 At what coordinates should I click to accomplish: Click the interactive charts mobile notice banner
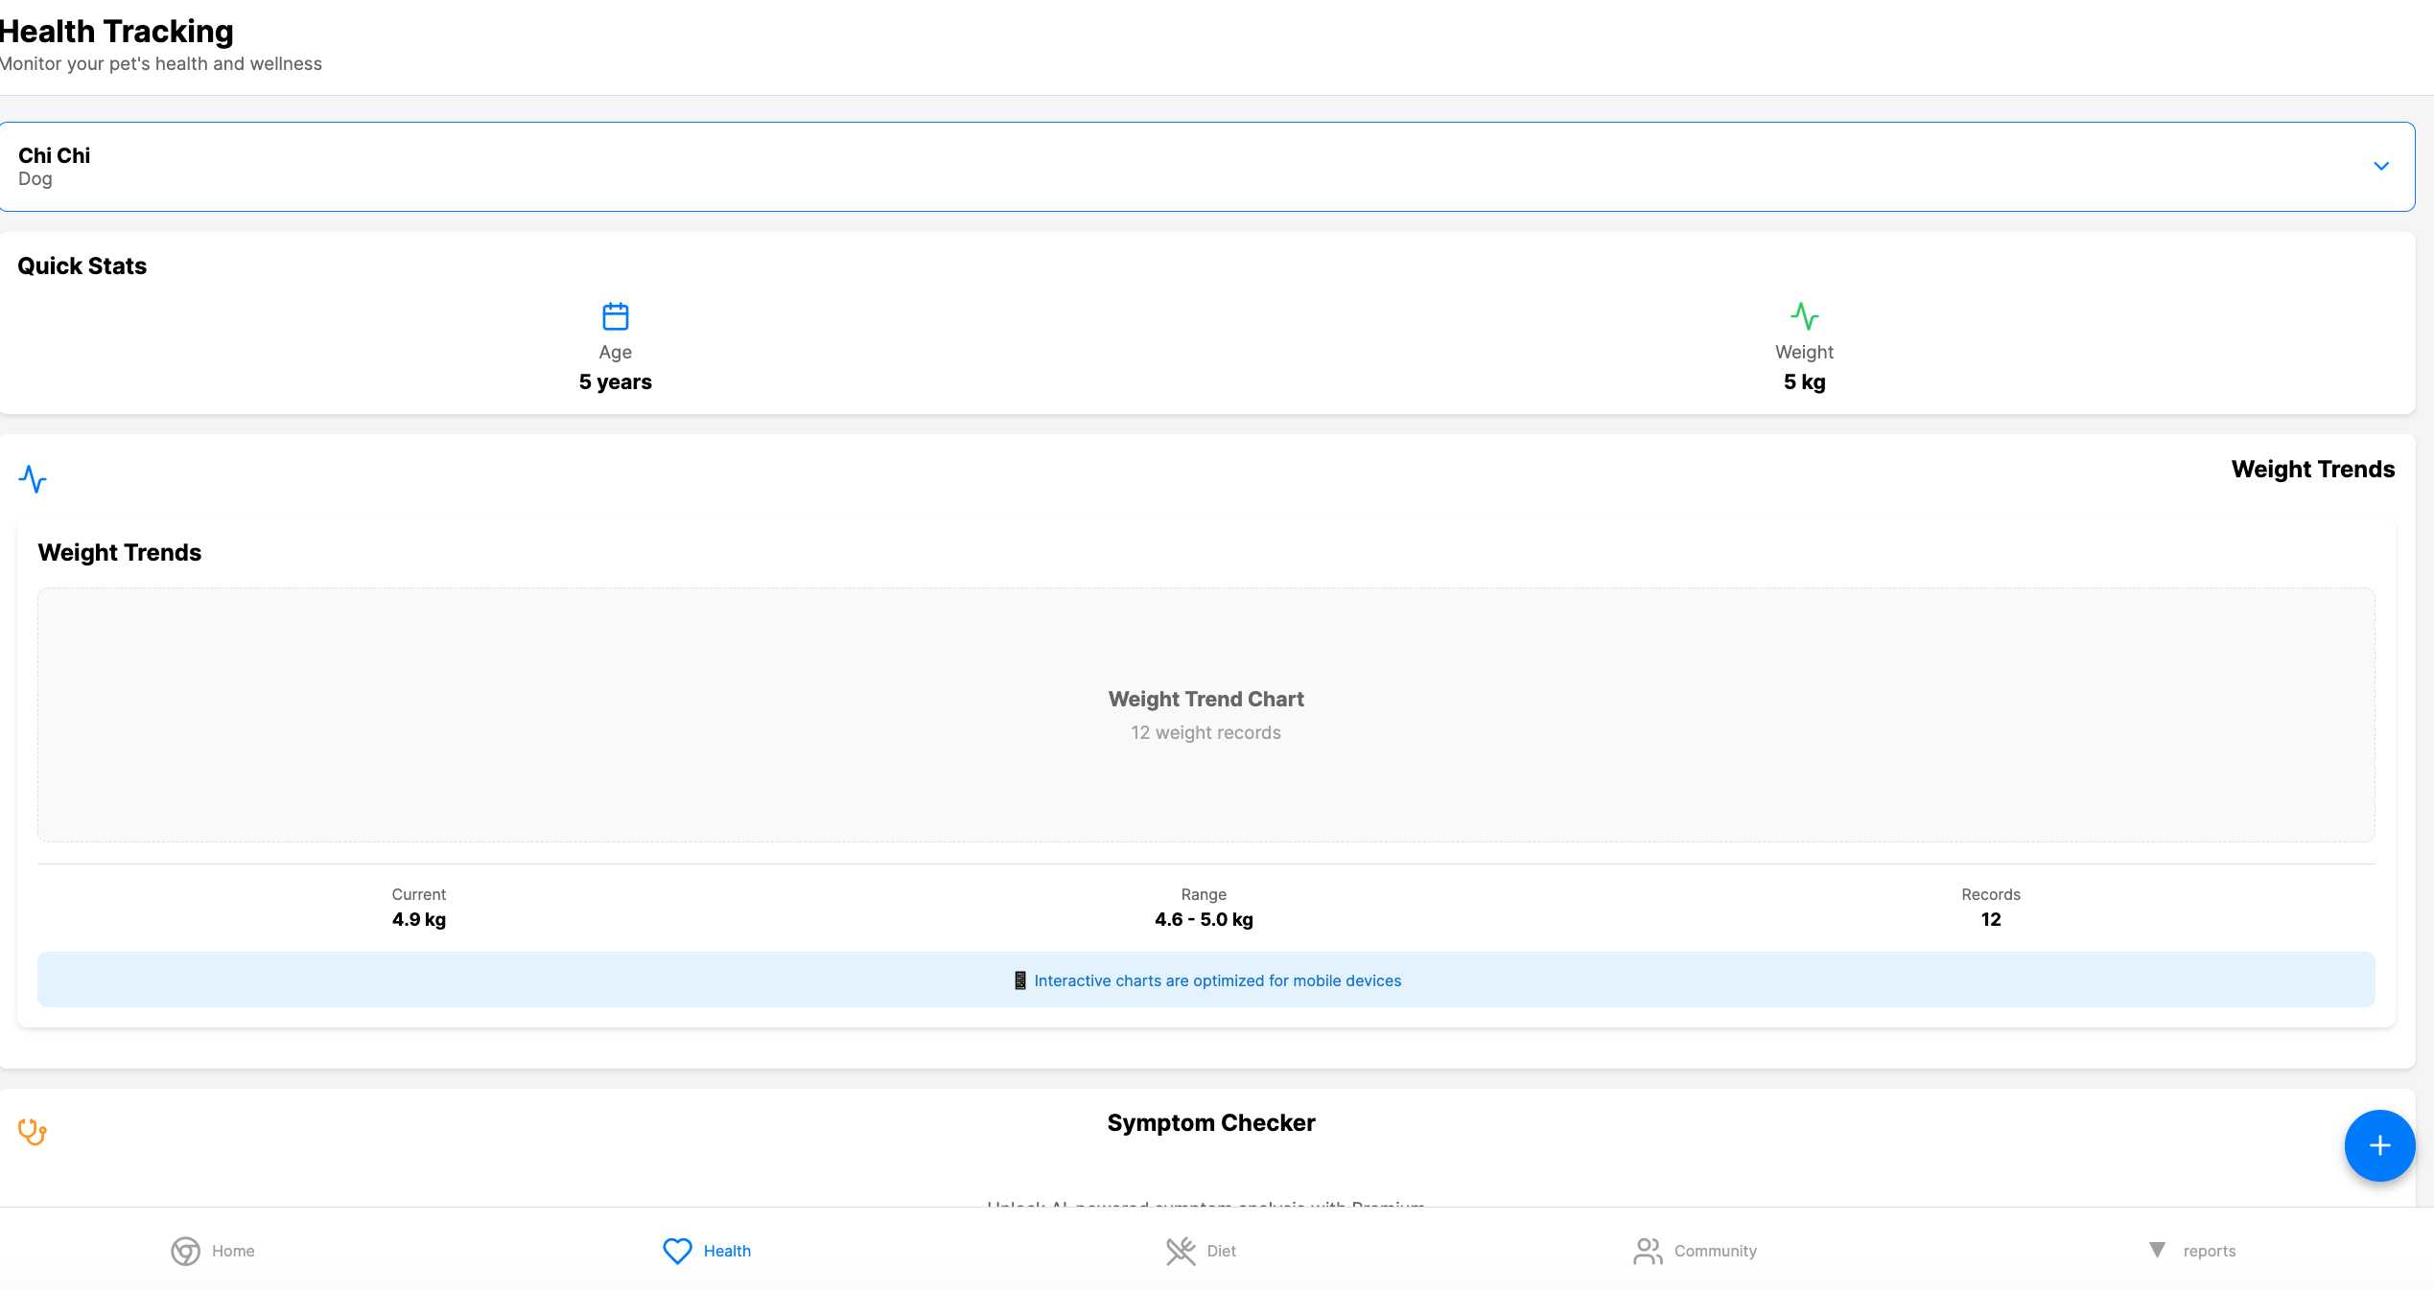pos(1206,980)
